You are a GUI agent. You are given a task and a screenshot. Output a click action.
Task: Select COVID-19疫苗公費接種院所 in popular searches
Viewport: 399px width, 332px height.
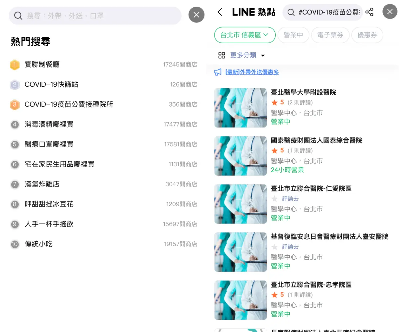[69, 104]
